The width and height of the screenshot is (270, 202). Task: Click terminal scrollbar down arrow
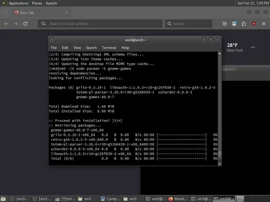coord(220,164)
